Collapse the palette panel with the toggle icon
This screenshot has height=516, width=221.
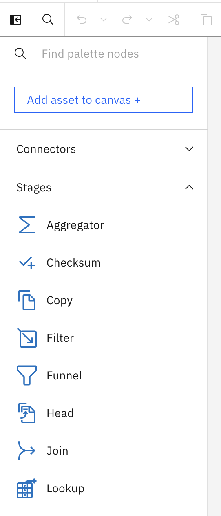[x=15, y=20]
